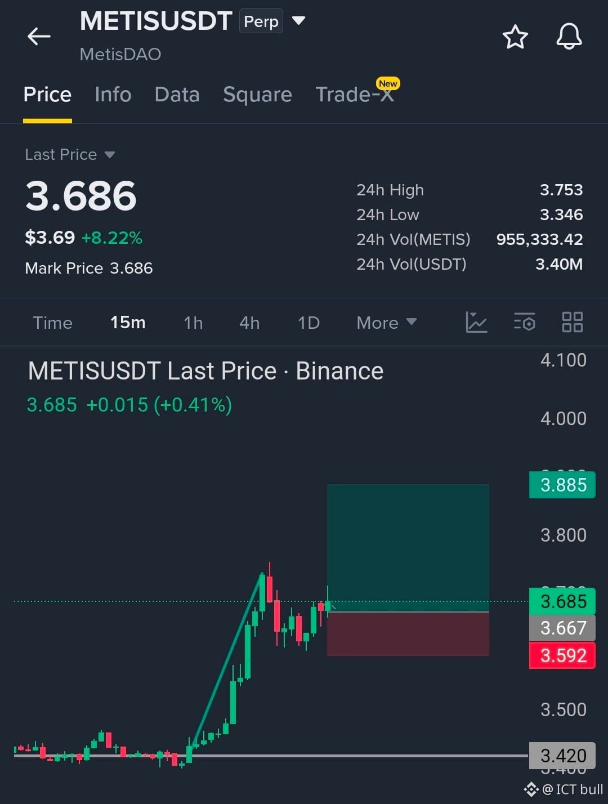The width and height of the screenshot is (608, 804).
Task: Open price alerts via the bell icon
Action: pos(569,37)
